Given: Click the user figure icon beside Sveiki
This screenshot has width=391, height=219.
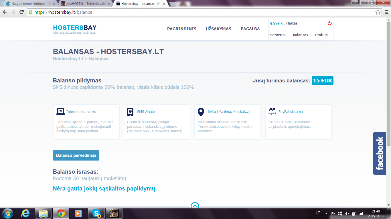Looking at the screenshot, I should point(271,23).
